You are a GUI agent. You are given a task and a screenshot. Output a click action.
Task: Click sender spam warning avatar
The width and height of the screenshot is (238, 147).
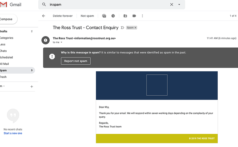[46, 40]
